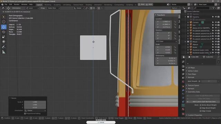Enable the Auto Smooth checkbox
The image size is (221, 124).
point(199,81)
